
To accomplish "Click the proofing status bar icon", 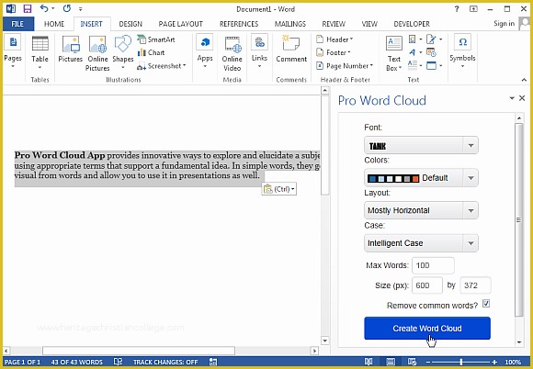I will pos(118,362).
